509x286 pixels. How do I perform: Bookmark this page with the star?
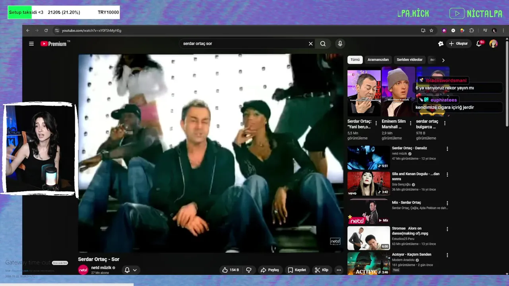[x=431, y=31]
